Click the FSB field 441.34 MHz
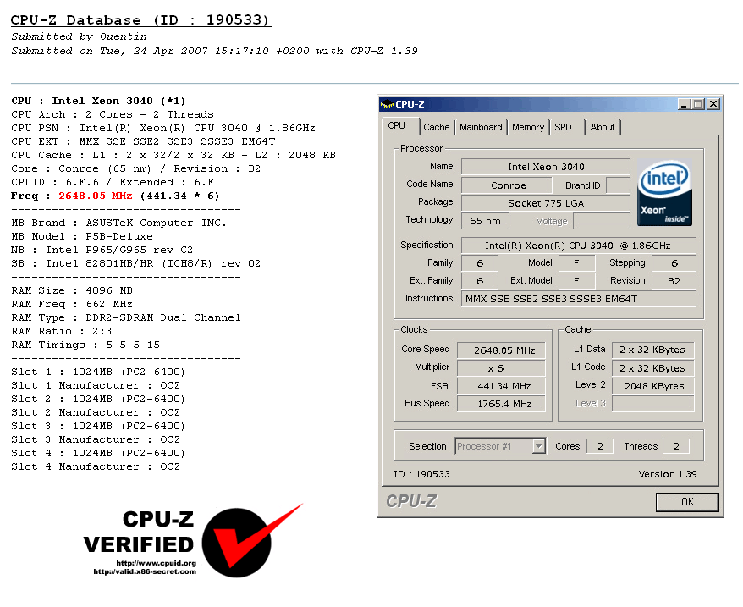The image size is (743, 607). coord(501,386)
